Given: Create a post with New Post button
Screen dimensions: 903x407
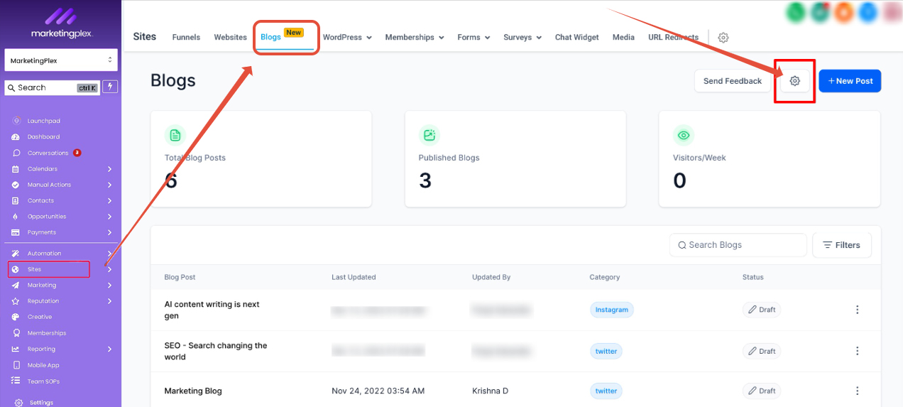Looking at the screenshot, I should [x=850, y=81].
